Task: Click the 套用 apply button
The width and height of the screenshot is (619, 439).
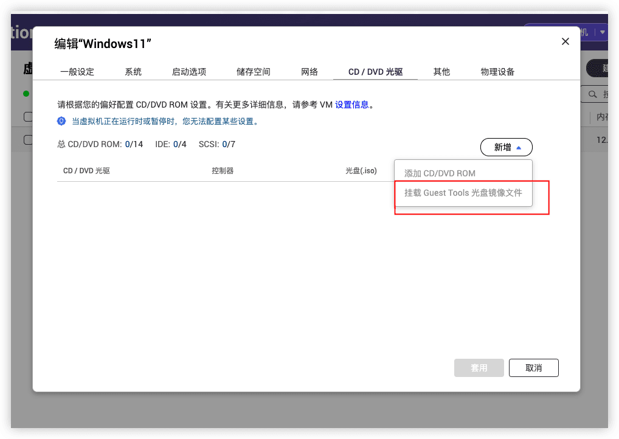Action: pos(479,368)
